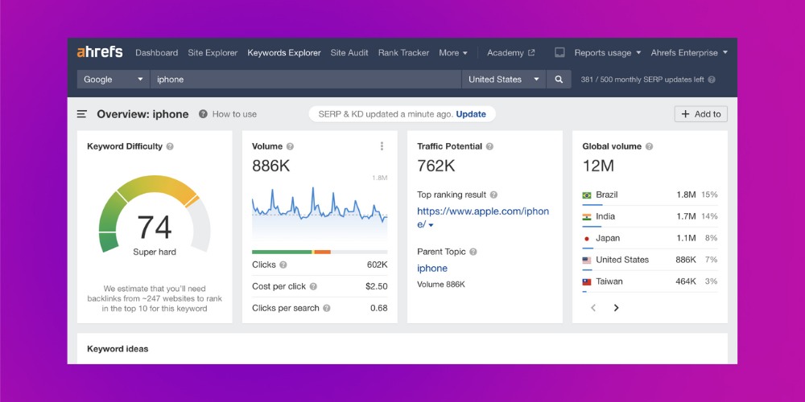This screenshot has width=805, height=402.
Task: Click the search magnifier button
Action: tap(559, 80)
